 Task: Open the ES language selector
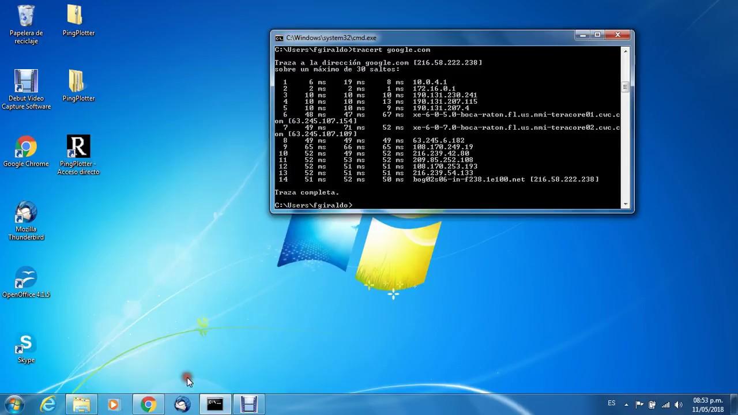[611, 404]
